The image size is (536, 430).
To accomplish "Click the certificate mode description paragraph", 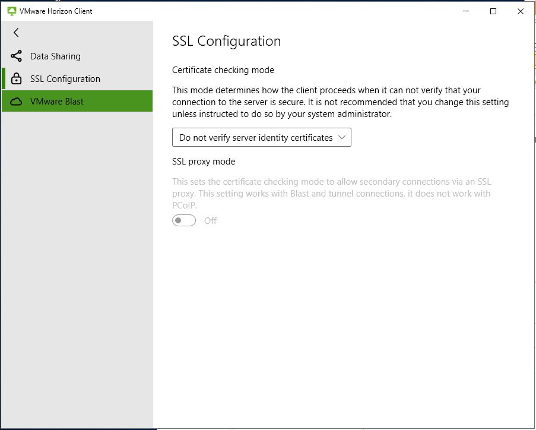I will [x=340, y=102].
